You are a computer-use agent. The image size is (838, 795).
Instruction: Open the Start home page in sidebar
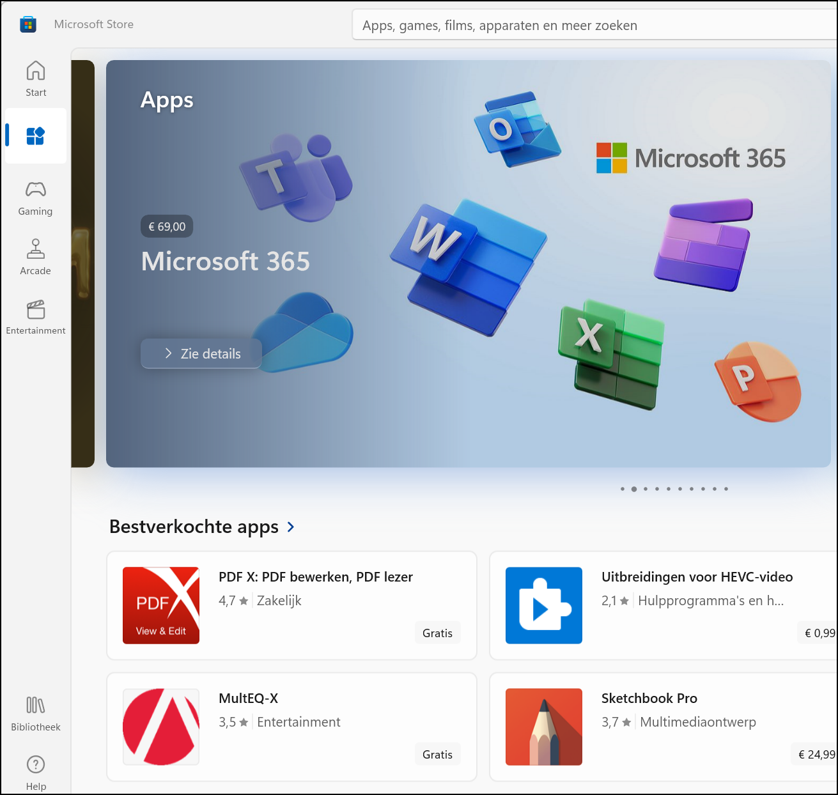tap(36, 79)
